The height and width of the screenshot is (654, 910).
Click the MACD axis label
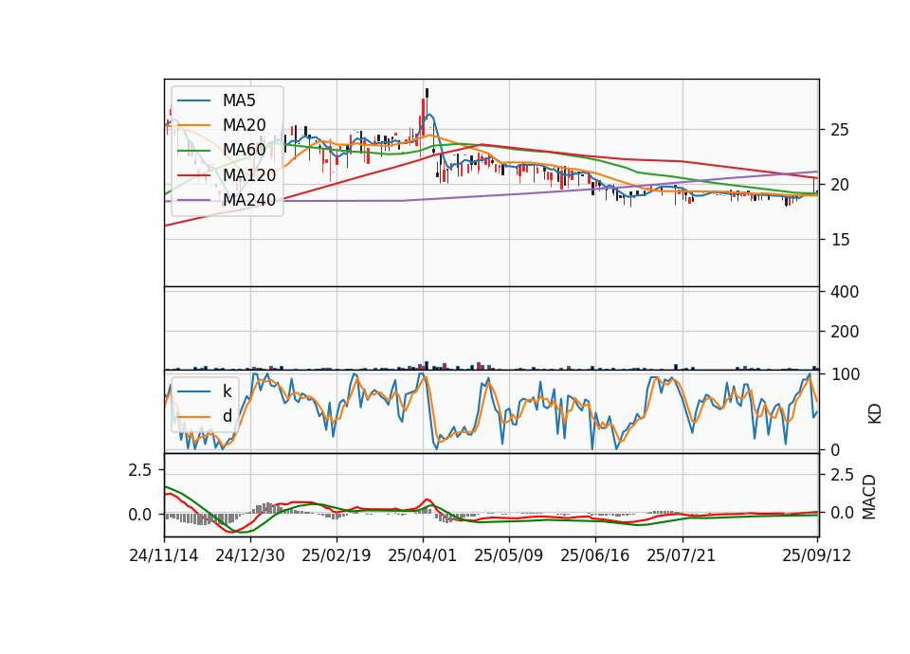coord(869,498)
